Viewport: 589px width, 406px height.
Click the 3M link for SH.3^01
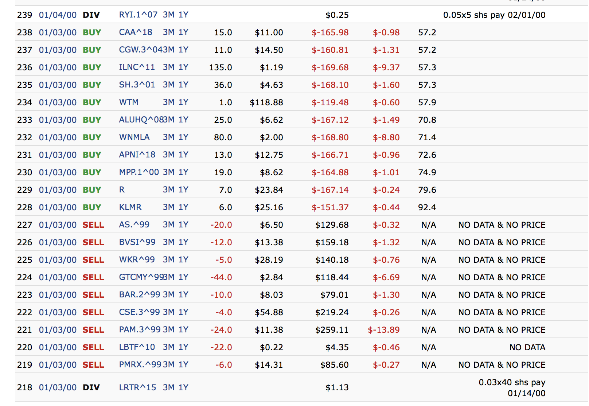168,85
